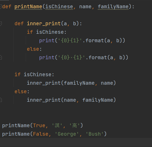Click the outer 'if isChinese:' statement
This screenshot has height=147, width=152.
(x=34, y=74)
